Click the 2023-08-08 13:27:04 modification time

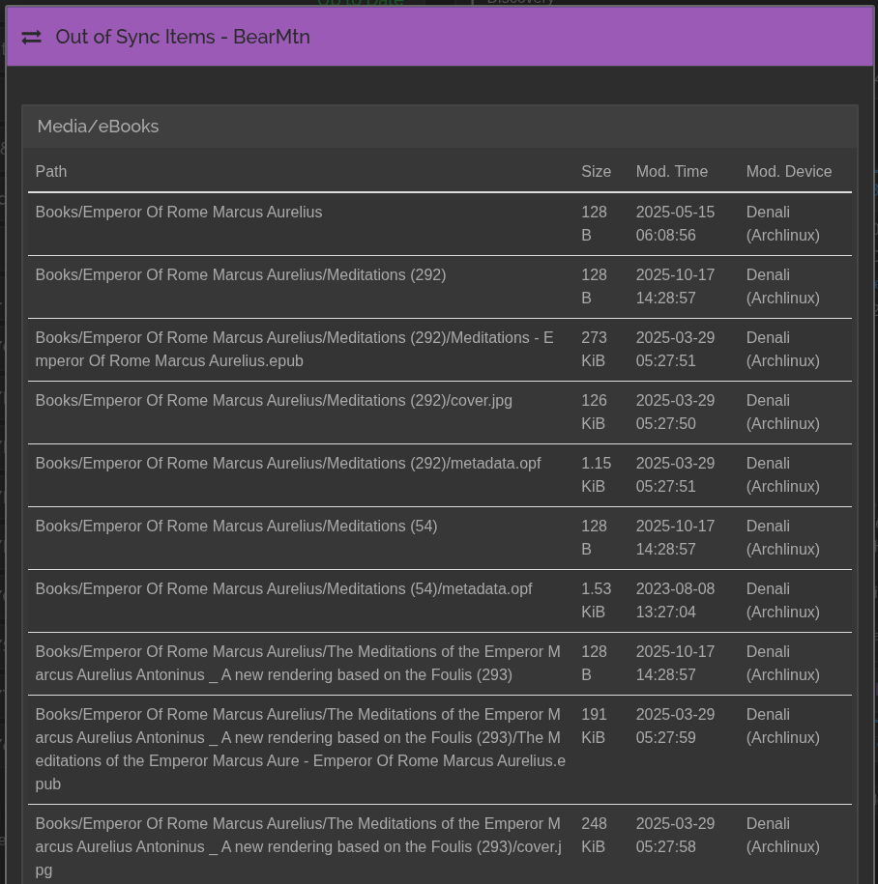(675, 600)
